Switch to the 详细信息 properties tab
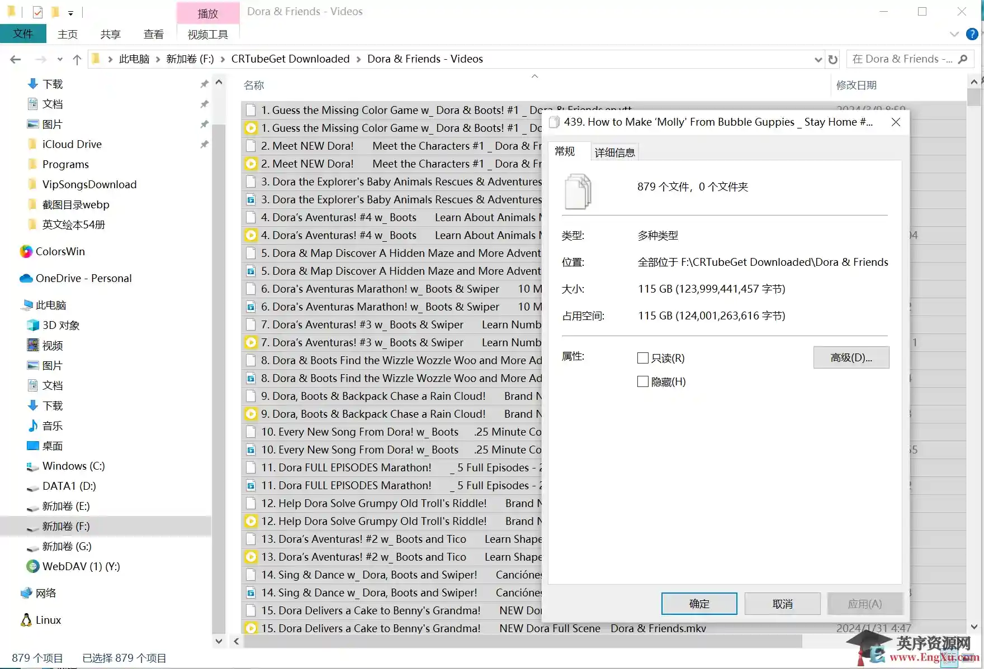The image size is (984, 669). 614,152
